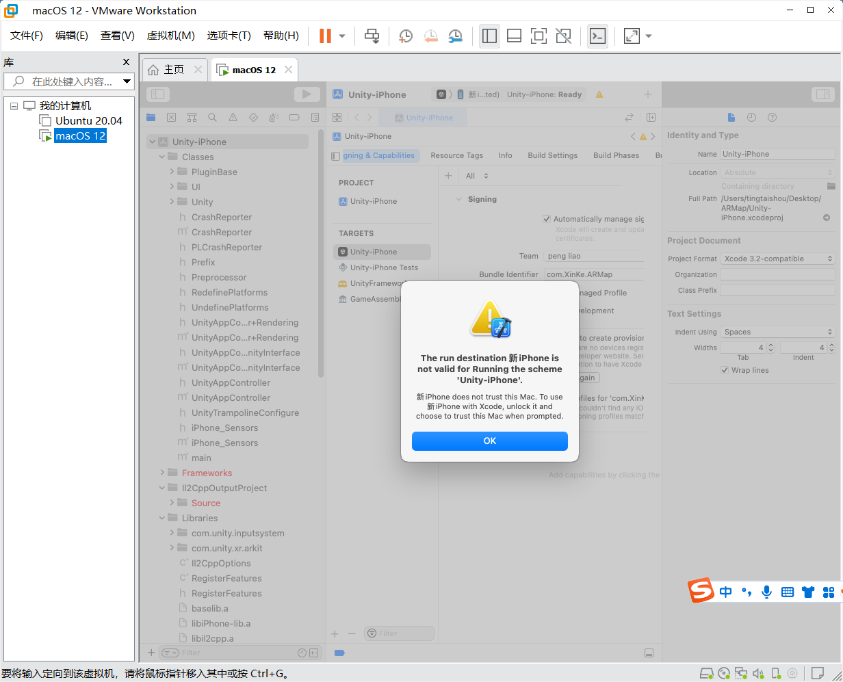Open the console view icon
Viewport: 843px width, 682px height.
[598, 36]
